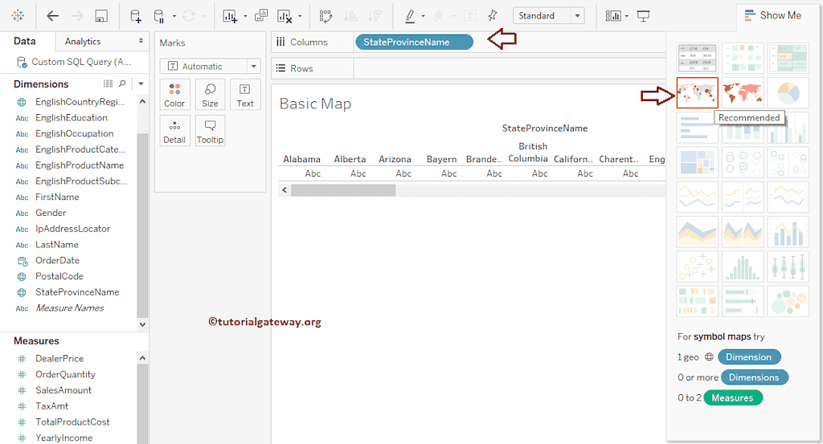Click the Swap Rows and Columns icon
The image size is (823, 444).
click(326, 16)
